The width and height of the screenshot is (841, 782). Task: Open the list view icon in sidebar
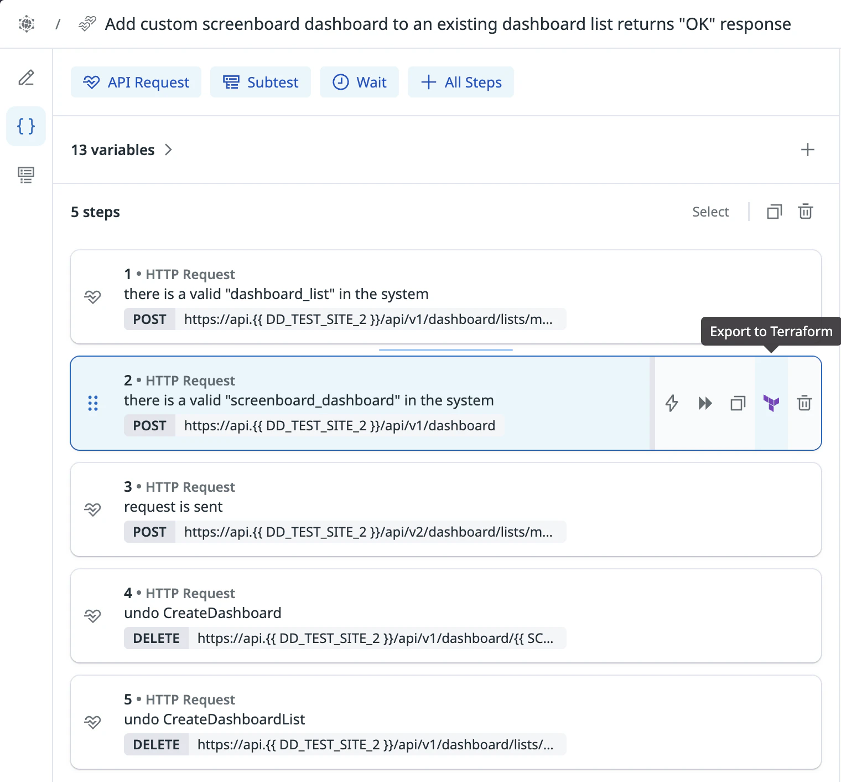[26, 175]
